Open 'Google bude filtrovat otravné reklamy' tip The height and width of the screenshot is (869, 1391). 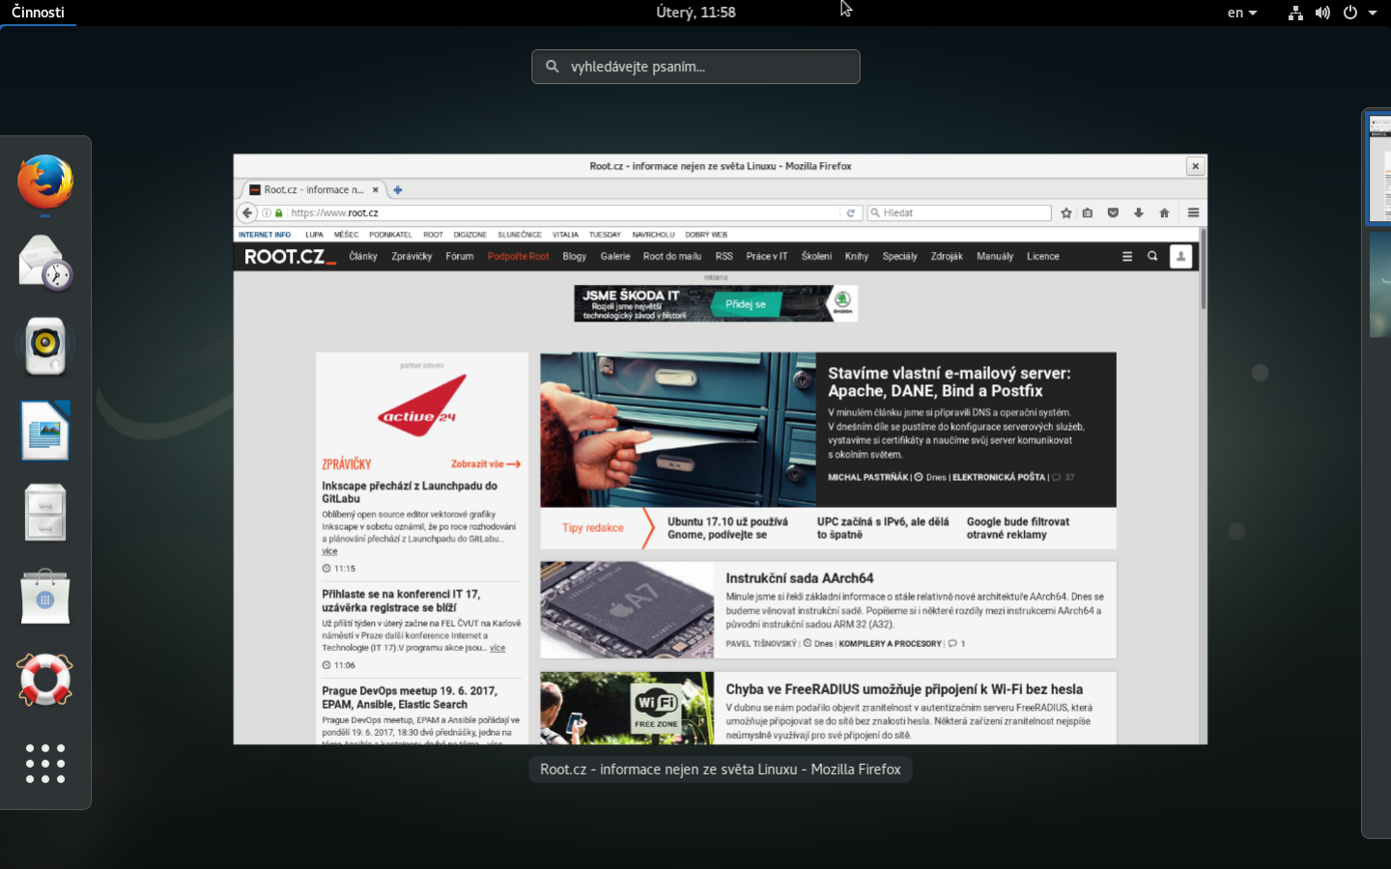coord(1018,528)
